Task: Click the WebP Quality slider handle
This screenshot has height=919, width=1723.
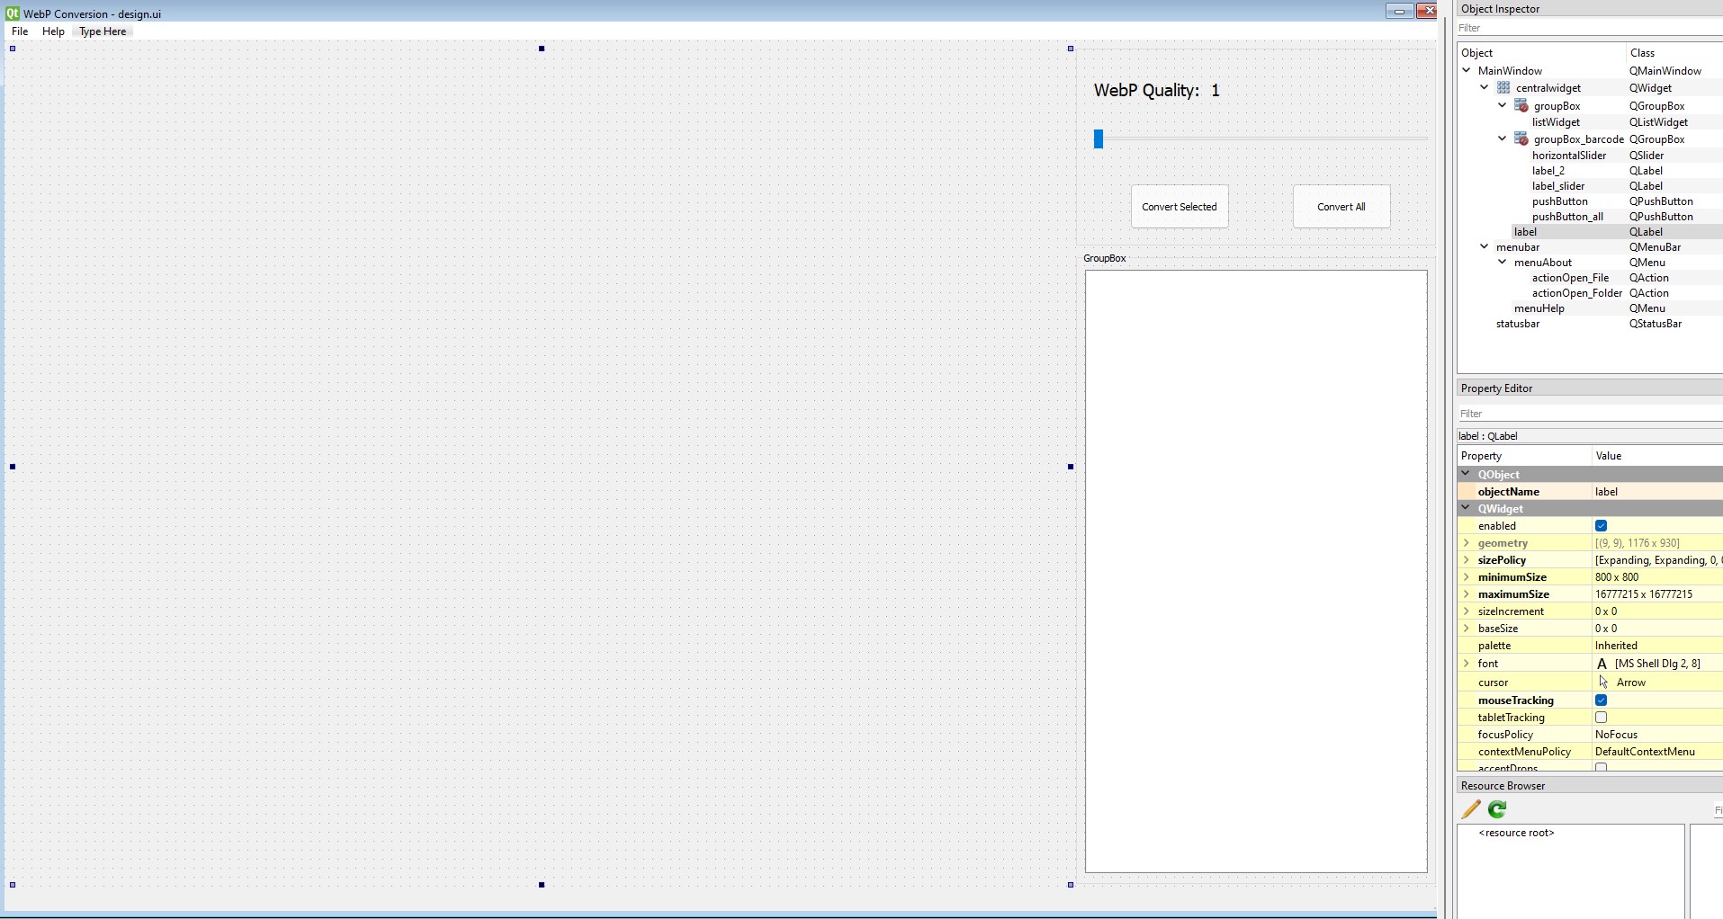Action: coord(1099,138)
